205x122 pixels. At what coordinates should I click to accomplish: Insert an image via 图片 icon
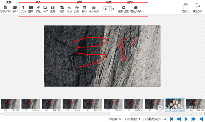point(31,8)
